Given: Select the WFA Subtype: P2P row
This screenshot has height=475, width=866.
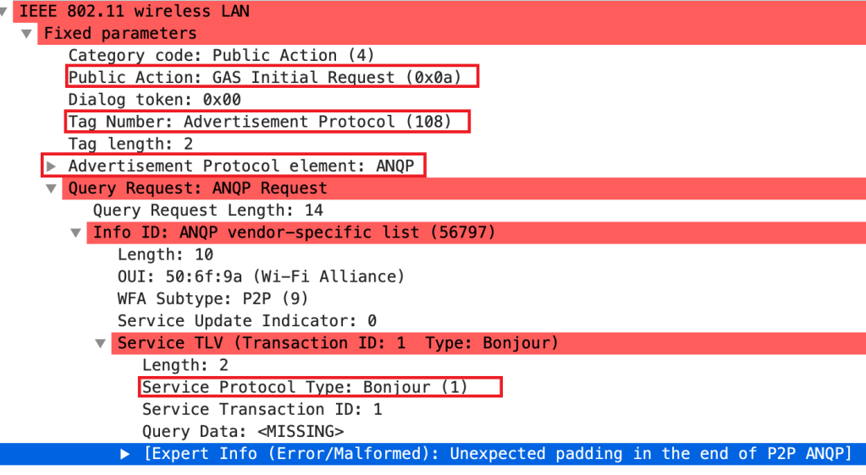Looking at the screenshot, I should tap(212, 298).
